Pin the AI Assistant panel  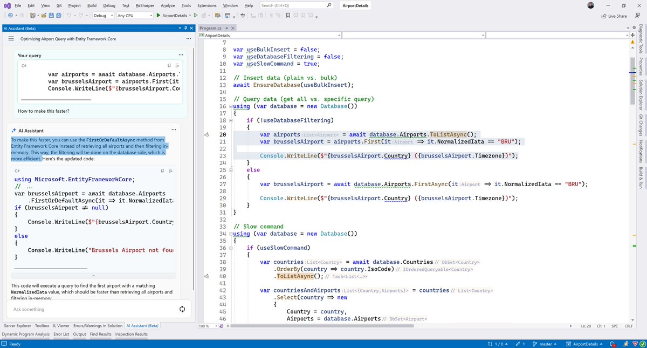click(x=185, y=28)
